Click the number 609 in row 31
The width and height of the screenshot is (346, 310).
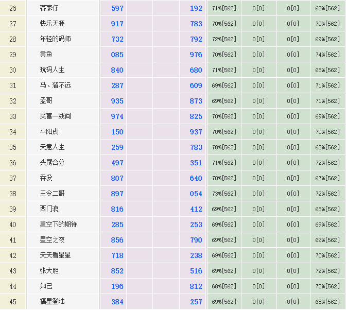(196, 85)
